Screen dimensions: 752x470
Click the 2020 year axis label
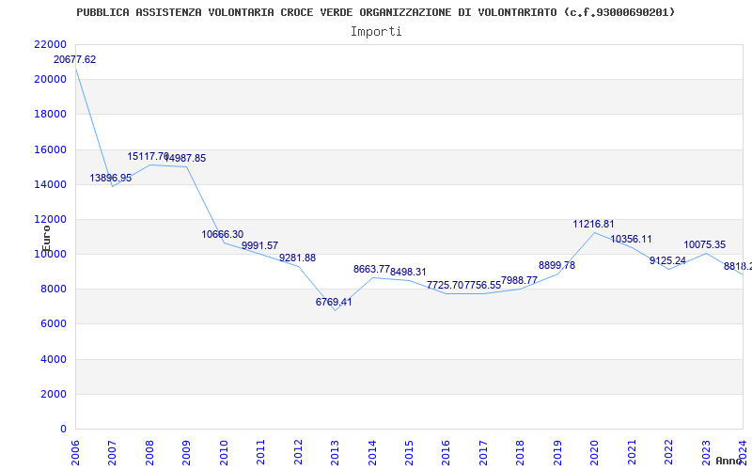595,452
